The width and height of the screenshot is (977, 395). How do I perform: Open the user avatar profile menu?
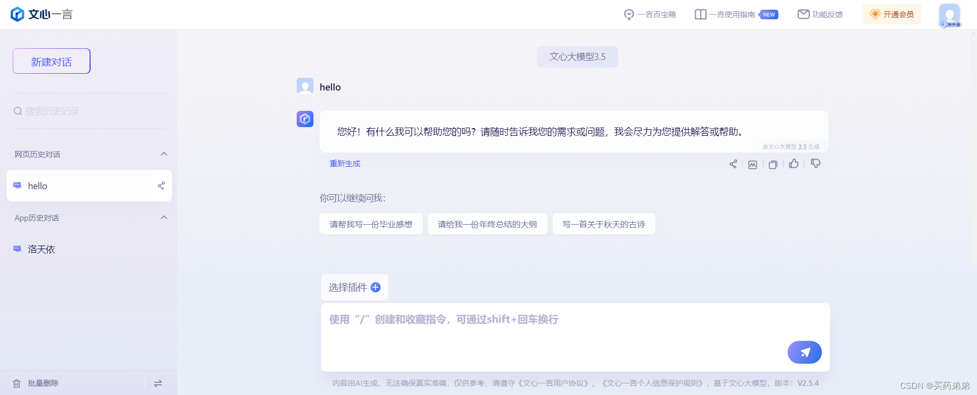point(950,15)
